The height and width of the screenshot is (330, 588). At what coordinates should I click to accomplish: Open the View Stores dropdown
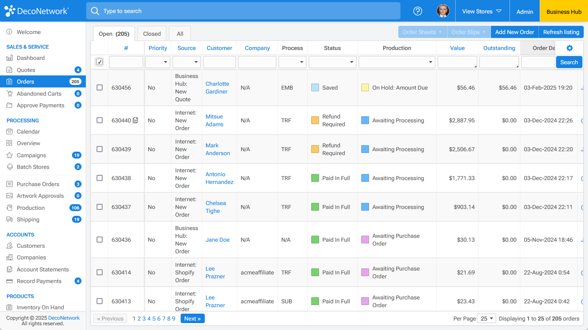click(x=482, y=12)
